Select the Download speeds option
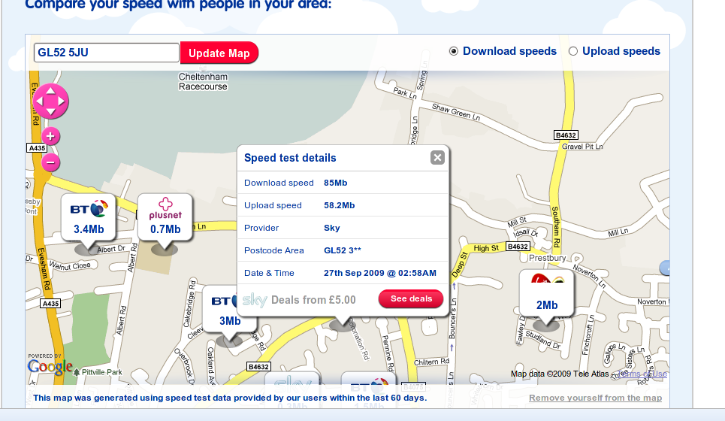 [x=454, y=51]
